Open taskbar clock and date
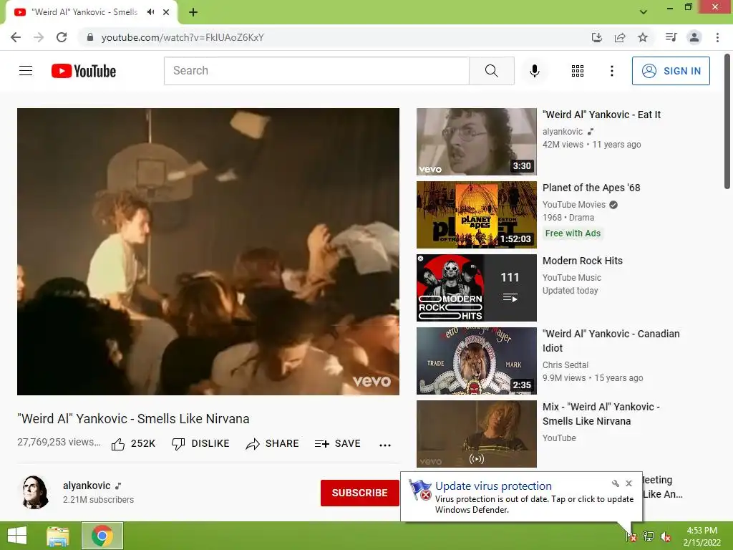 point(702,536)
